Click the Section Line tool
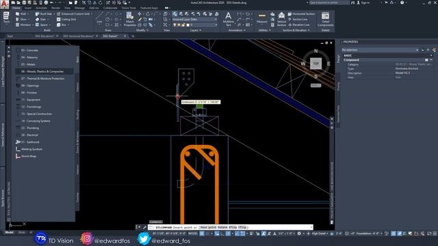438x246 pixels. tap(298, 19)
